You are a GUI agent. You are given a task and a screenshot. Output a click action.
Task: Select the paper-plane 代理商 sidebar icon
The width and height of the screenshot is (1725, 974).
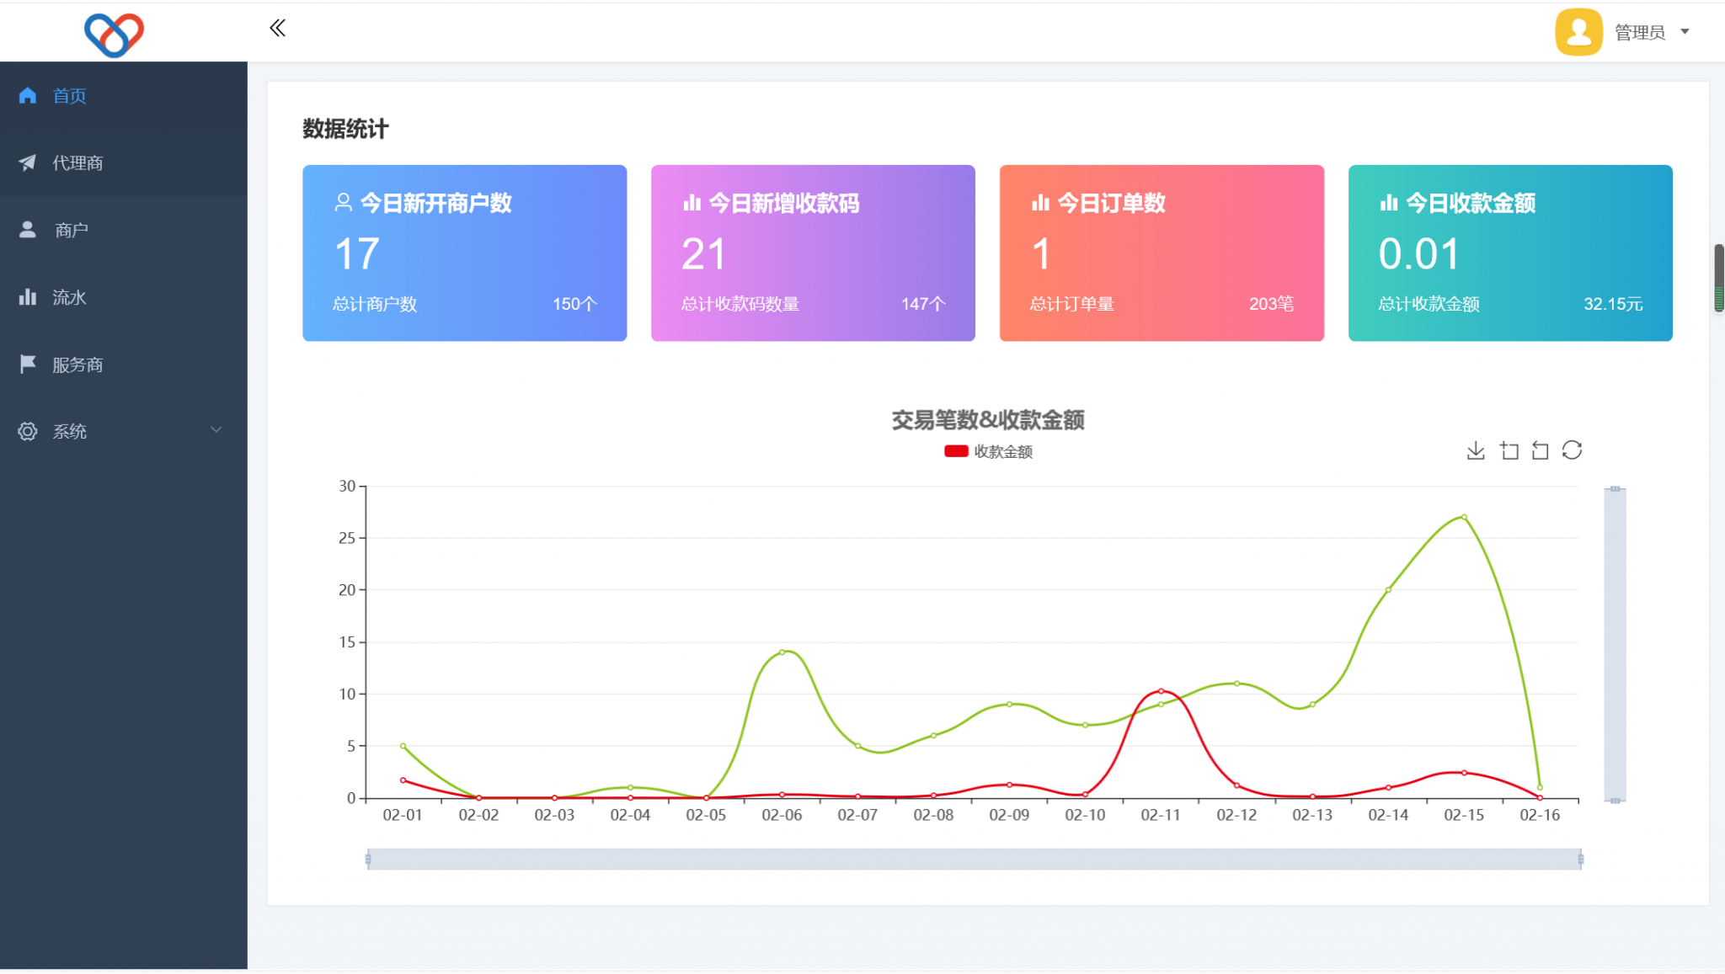click(x=28, y=162)
